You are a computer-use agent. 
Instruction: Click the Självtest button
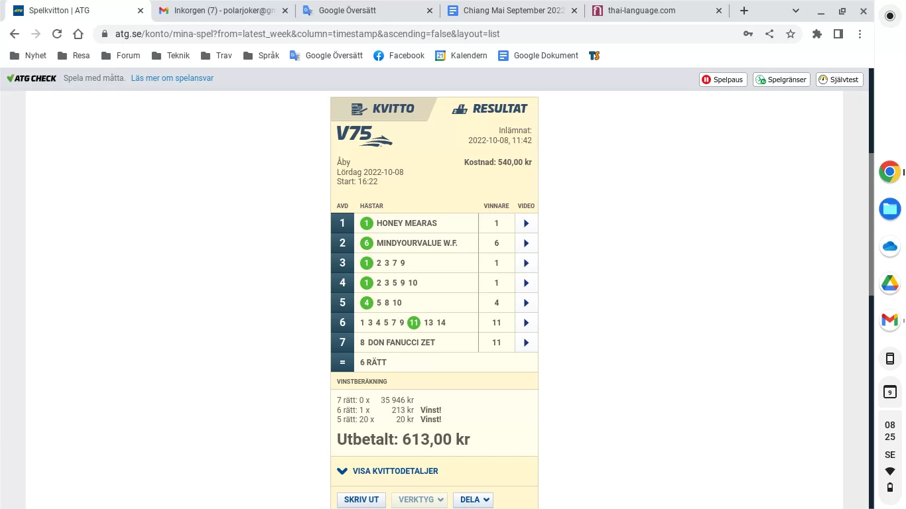point(839,80)
